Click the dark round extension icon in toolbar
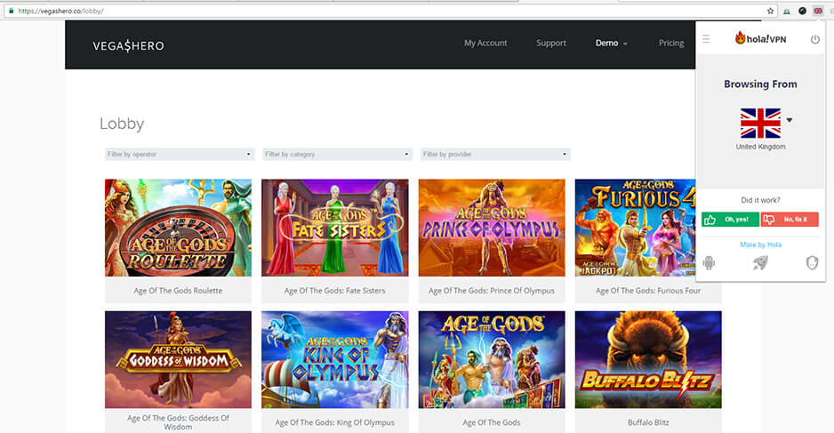Screen dimensions: 834x433 [x=802, y=11]
